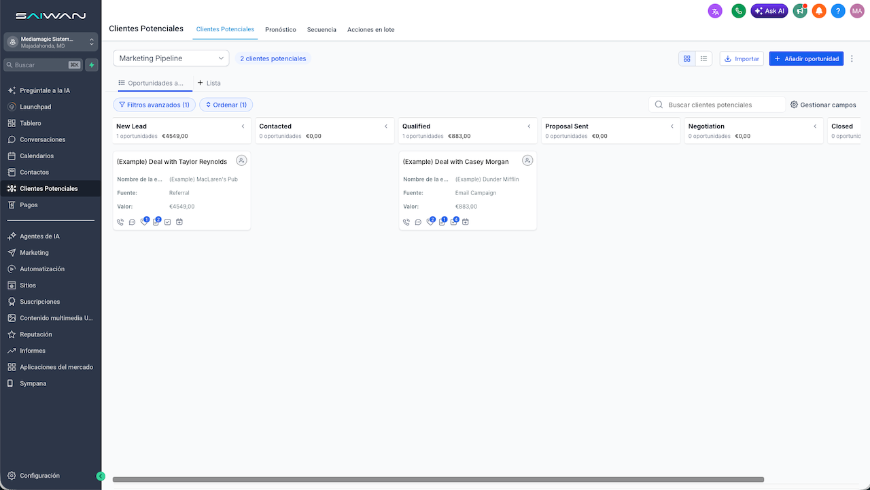
Task: Click the horizontal scrollbar at the bottom
Action: 438,480
